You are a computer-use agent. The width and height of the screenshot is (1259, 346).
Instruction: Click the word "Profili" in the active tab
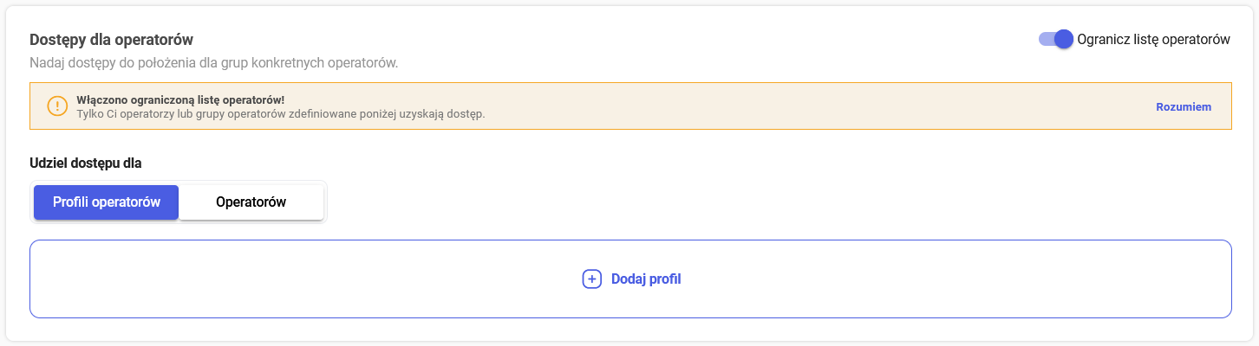pyautogui.click(x=71, y=202)
